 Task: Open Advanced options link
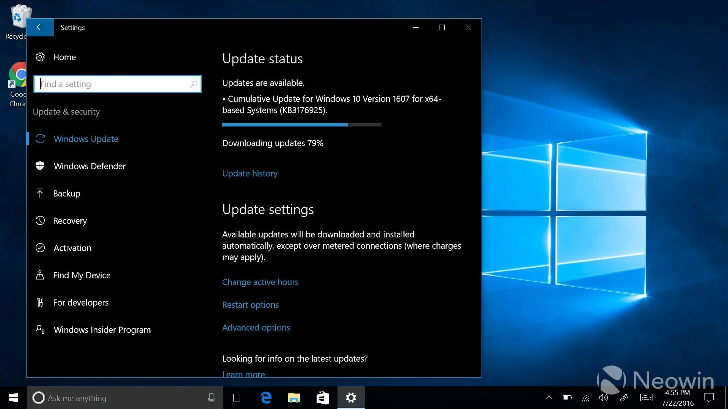[256, 328]
